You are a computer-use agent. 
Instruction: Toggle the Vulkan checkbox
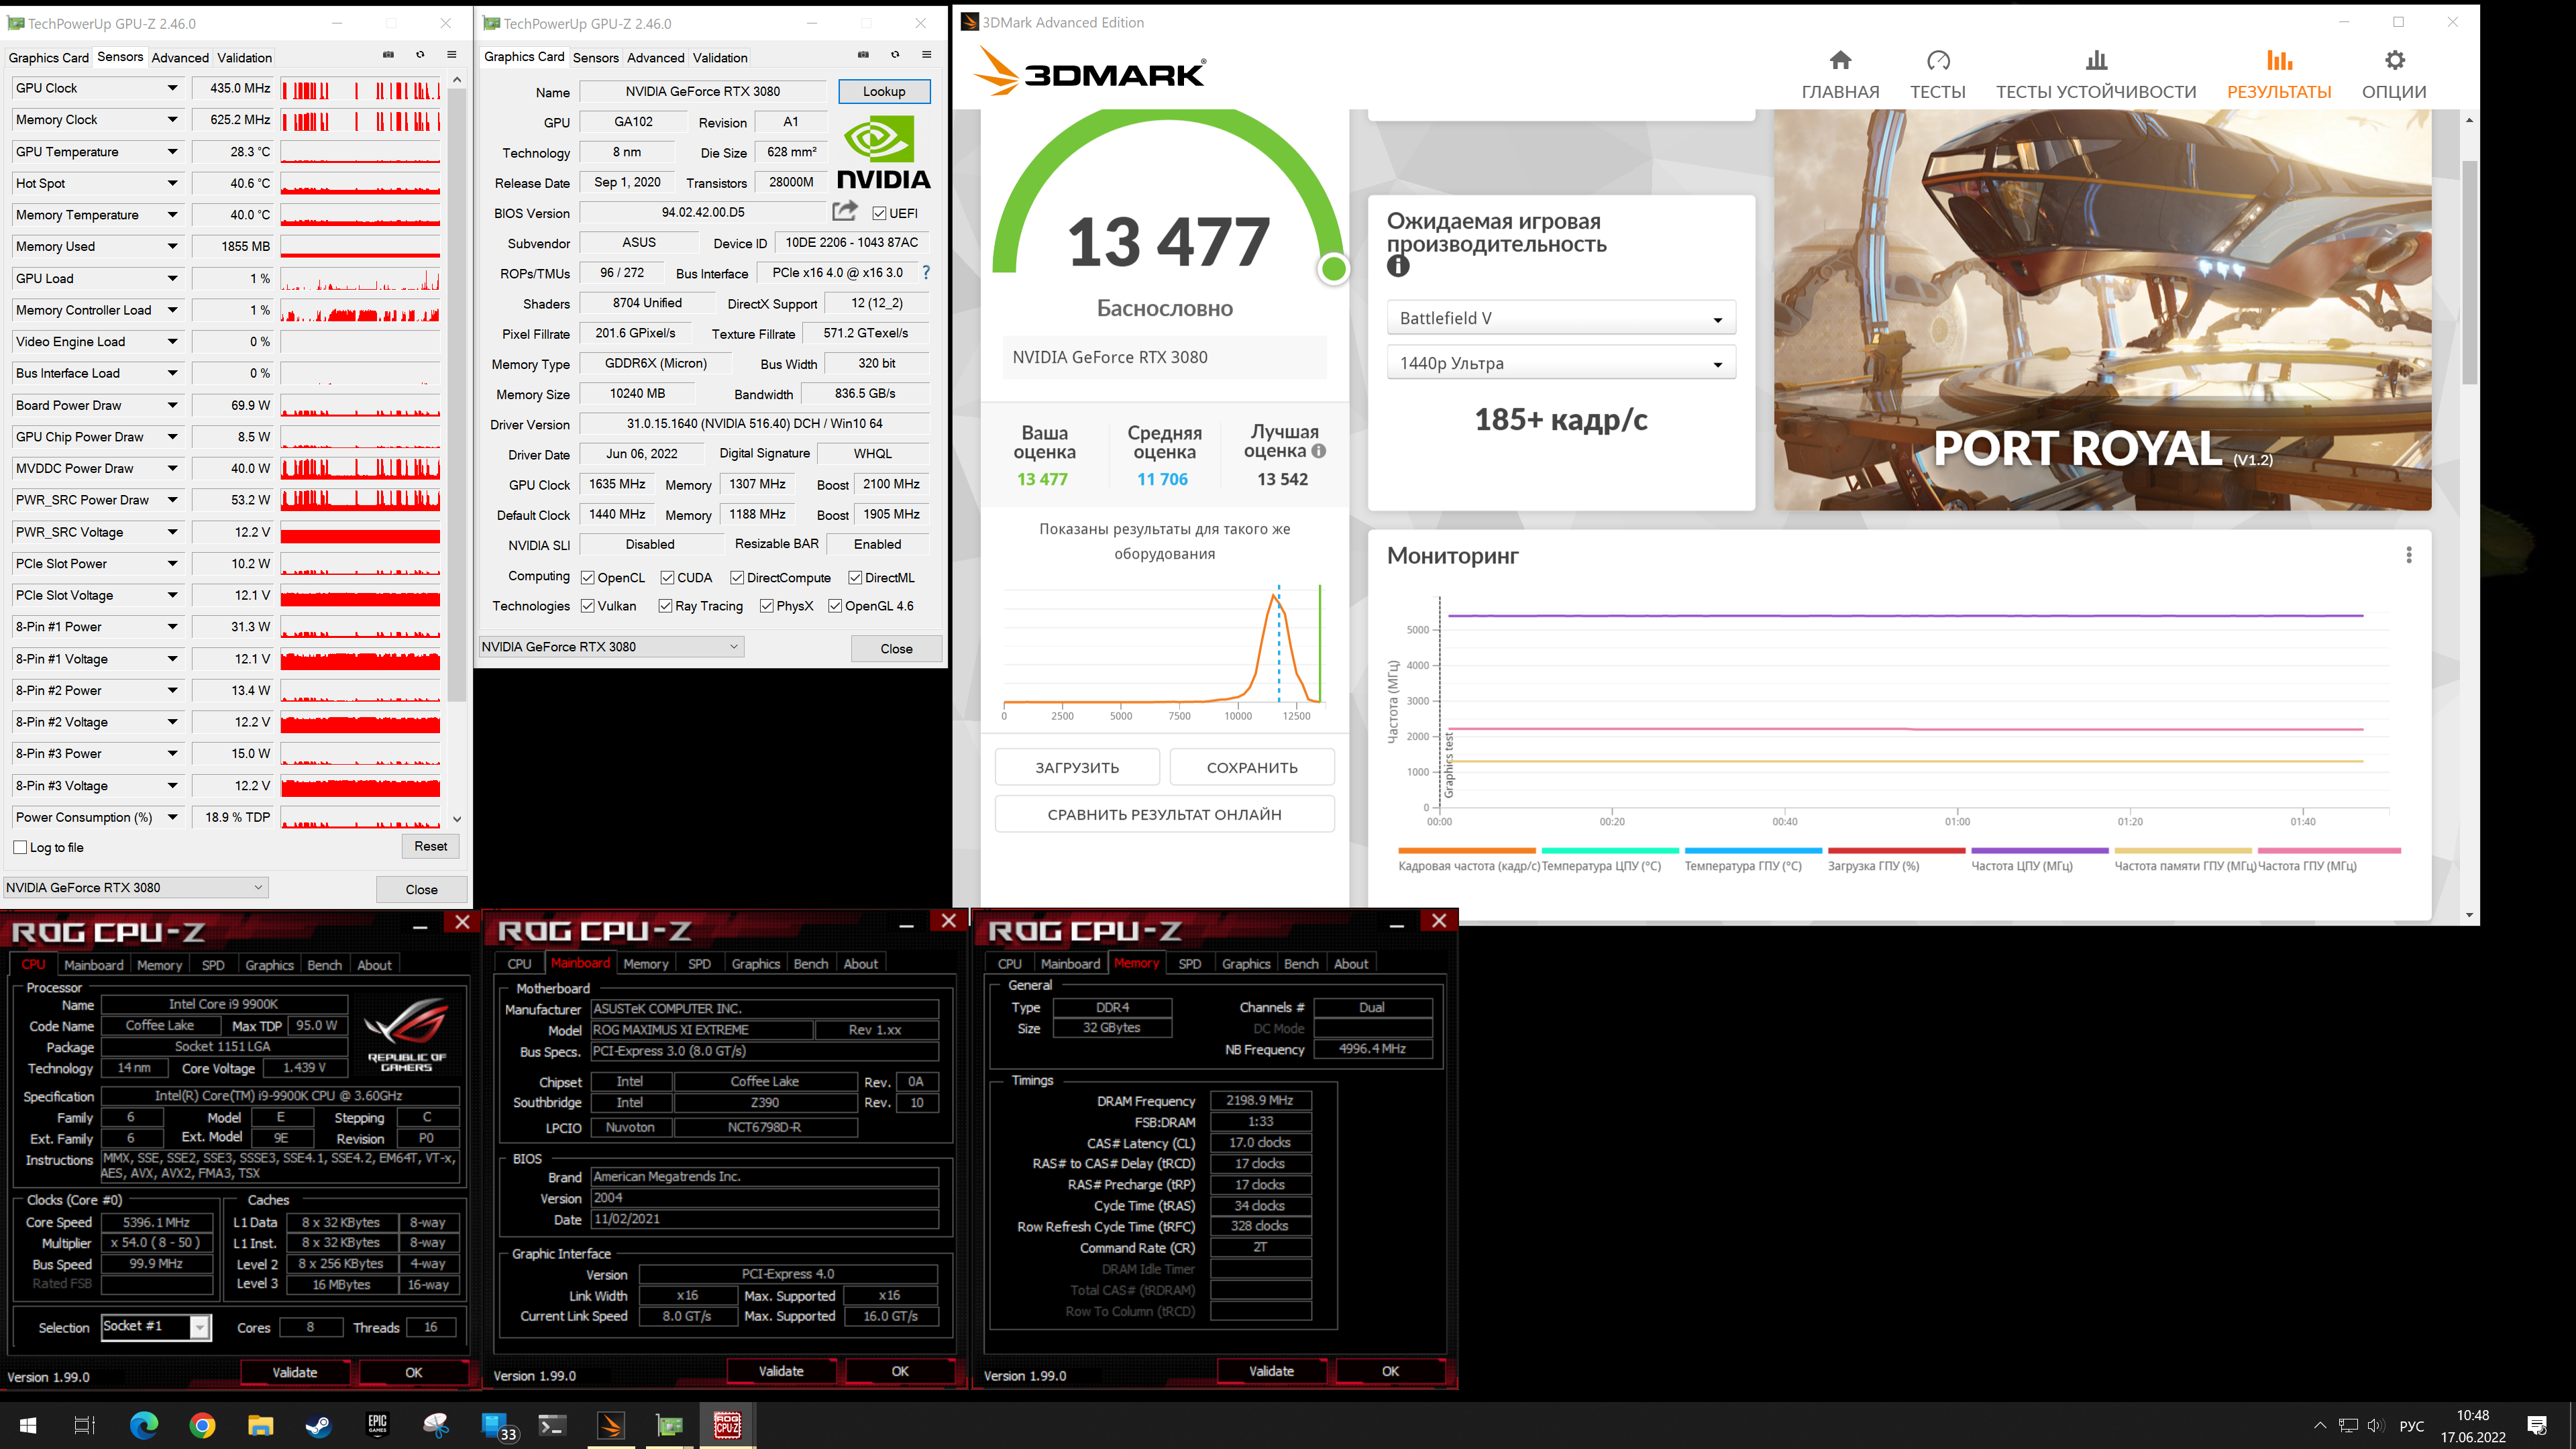[x=588, y=605]
